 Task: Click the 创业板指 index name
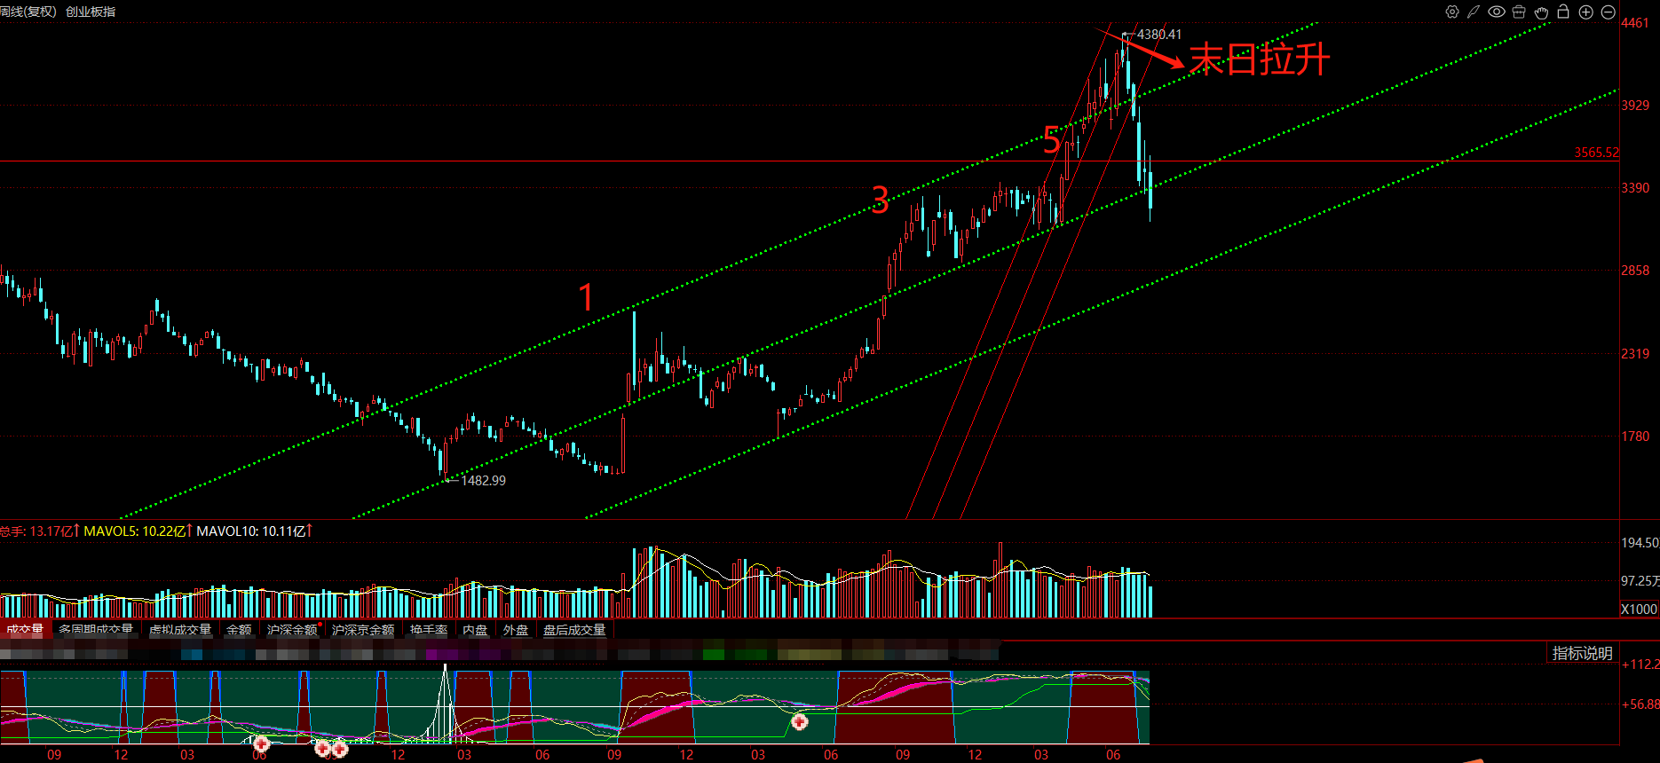91,12
